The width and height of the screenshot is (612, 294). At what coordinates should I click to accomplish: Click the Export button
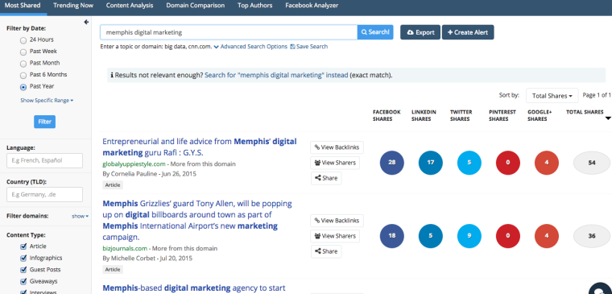[x=420, y=32]
